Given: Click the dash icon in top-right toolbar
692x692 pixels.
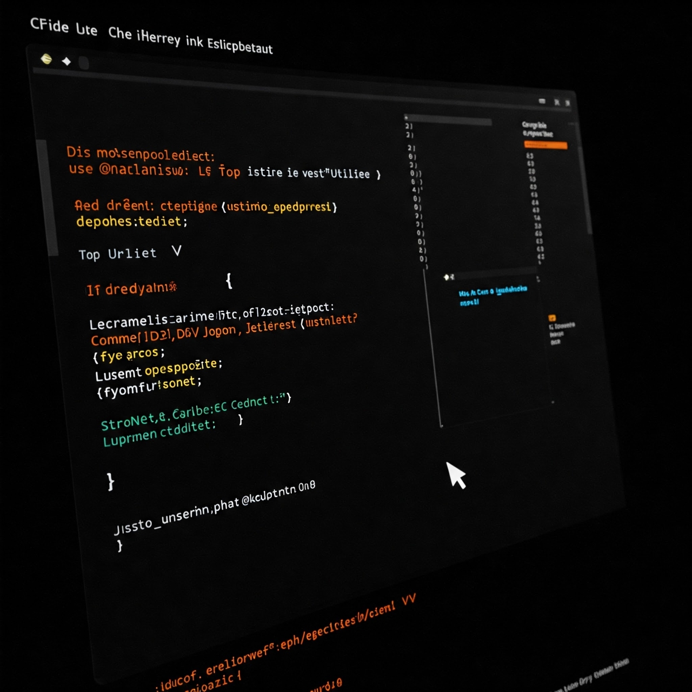Looking at the screenshot, I should (x=542, y=101).
